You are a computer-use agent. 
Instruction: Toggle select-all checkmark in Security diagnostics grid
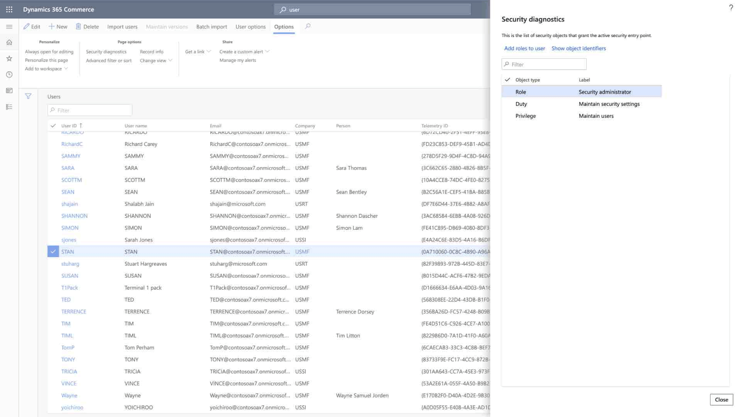pos(508,80)
